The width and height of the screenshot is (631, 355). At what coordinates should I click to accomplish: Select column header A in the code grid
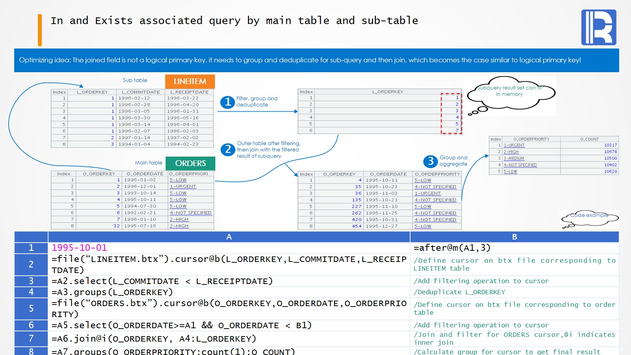pos(229,237)
